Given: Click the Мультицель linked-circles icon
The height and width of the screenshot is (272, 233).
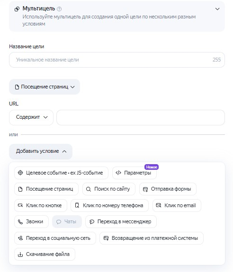Looking at the screenshot, I should 17,9.
